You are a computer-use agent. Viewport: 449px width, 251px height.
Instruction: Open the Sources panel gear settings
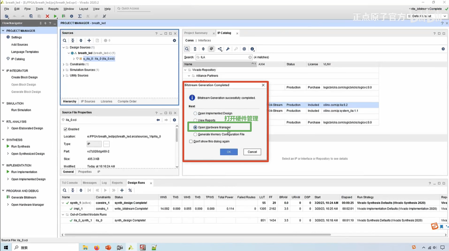coord(175,41)
